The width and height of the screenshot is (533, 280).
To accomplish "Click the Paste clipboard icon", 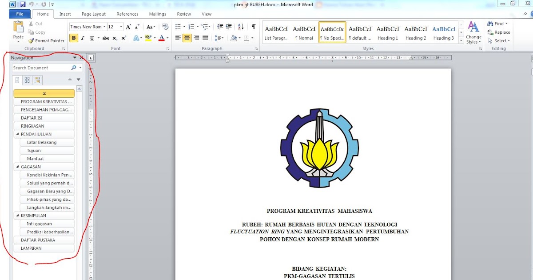I will [18, 28].
